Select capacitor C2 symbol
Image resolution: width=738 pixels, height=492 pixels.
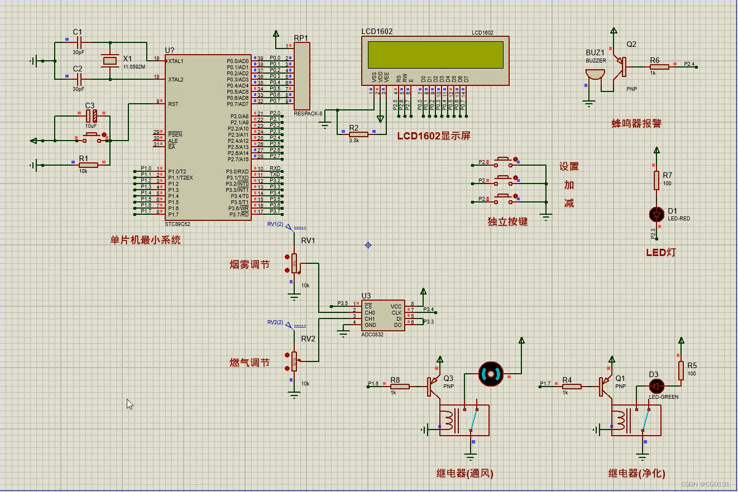78,79
